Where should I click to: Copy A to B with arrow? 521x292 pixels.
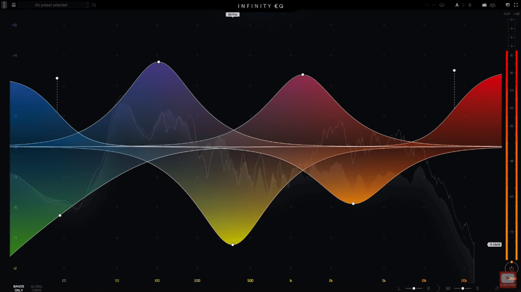(464, 5)
